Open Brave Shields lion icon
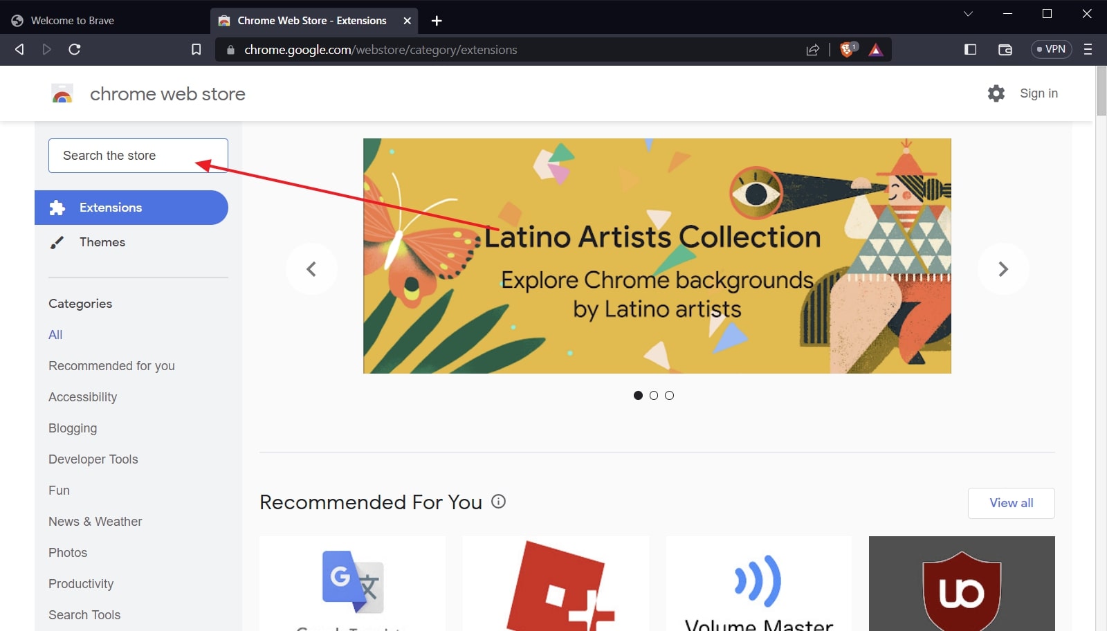1107x631 pixels. coord(848,49)
